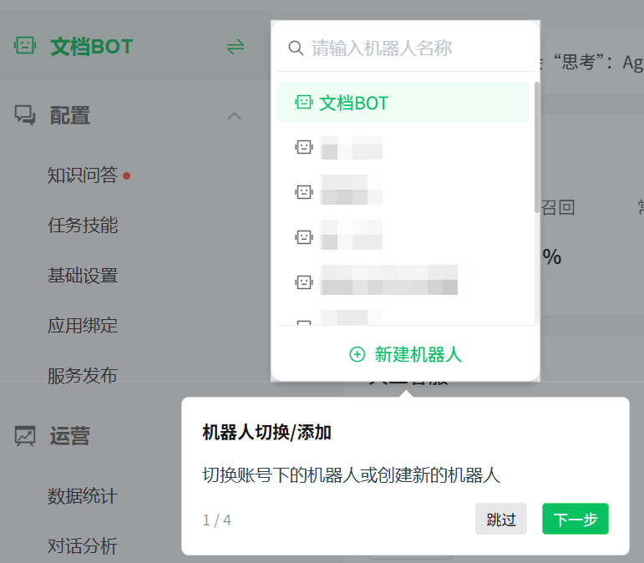Collapse the 配置 section chevron
This screenshot has height=563, width=644.
click(x=234, y=116)
